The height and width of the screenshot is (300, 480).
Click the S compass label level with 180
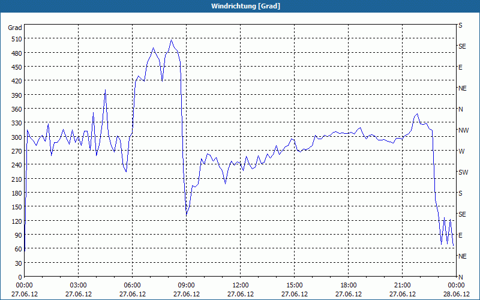[460, 193]
